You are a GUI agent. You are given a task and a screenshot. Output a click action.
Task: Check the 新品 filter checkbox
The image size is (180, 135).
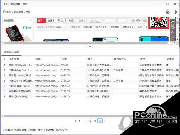click(136, 27)
